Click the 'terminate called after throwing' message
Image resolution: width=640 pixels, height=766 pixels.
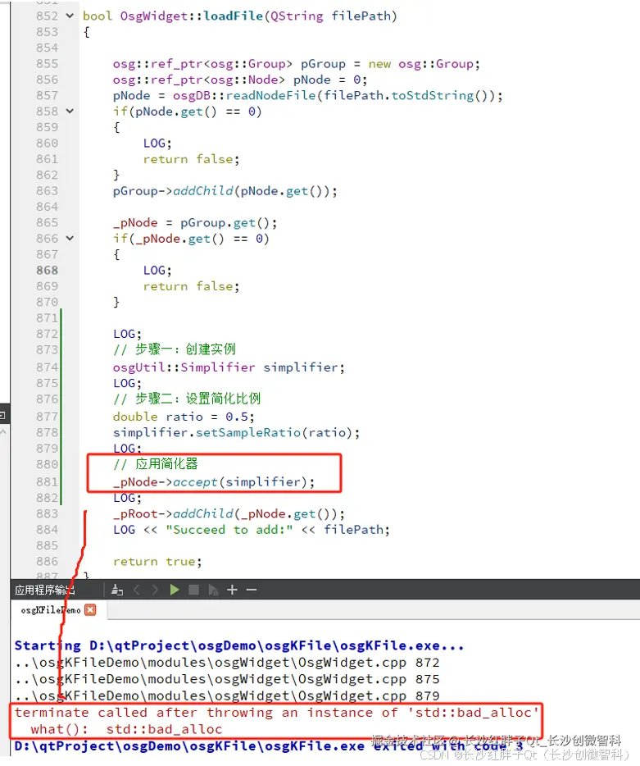[276, 713]
